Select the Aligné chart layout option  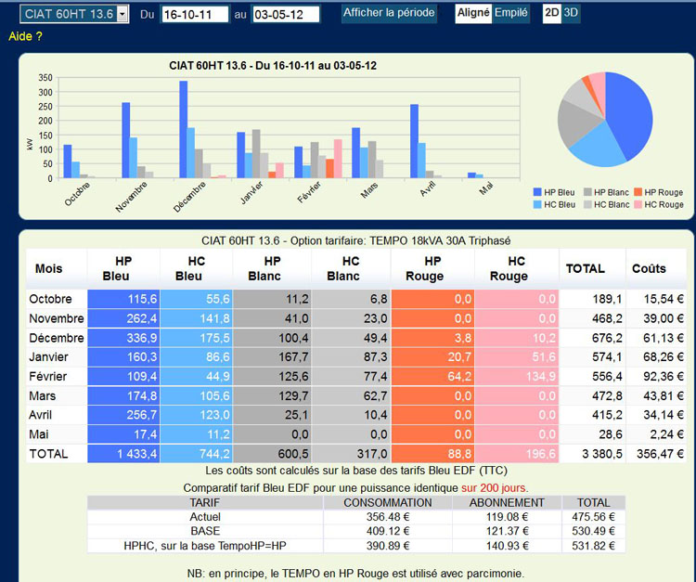click(473, 13)
